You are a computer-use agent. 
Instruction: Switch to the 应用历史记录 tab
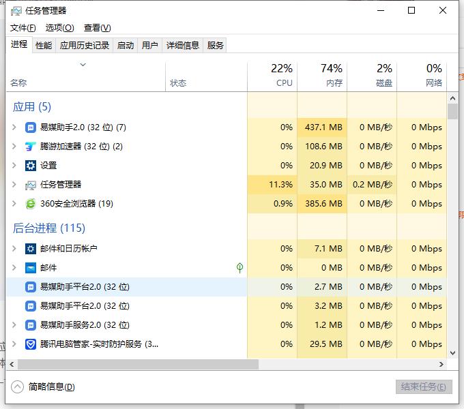tap(85, 46)
